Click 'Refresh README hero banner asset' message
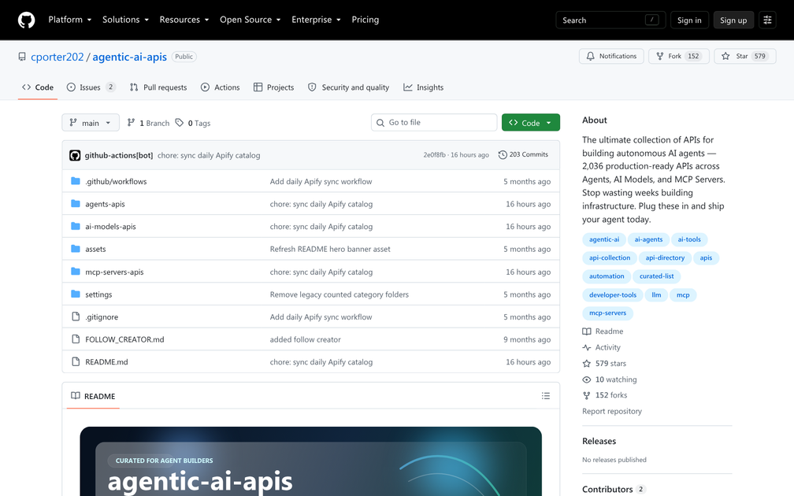Screen dimensions: 794x496 (330, 249)
